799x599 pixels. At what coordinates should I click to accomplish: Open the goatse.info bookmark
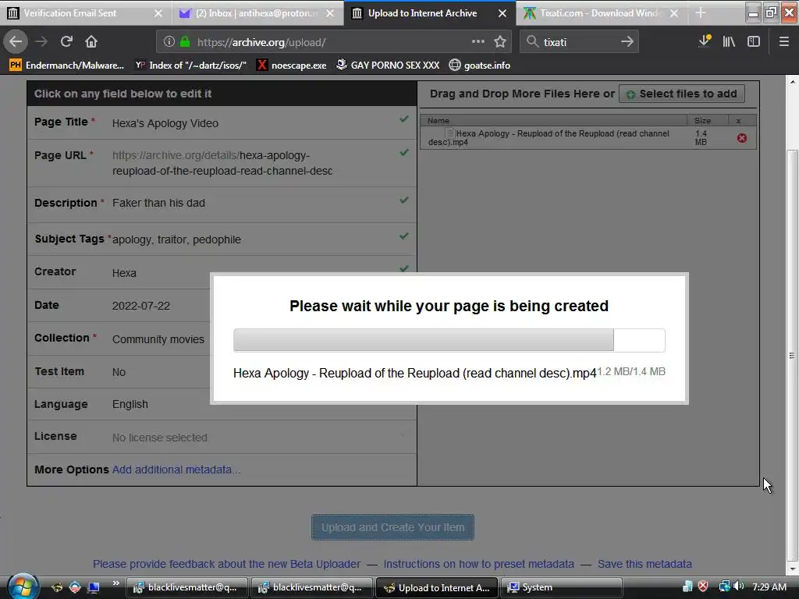click(480, 66)
